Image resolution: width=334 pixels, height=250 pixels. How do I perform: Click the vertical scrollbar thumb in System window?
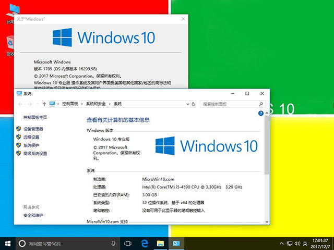(x=267, y=145)
